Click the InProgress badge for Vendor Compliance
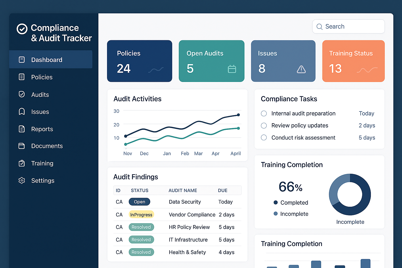 pos(141,215)
